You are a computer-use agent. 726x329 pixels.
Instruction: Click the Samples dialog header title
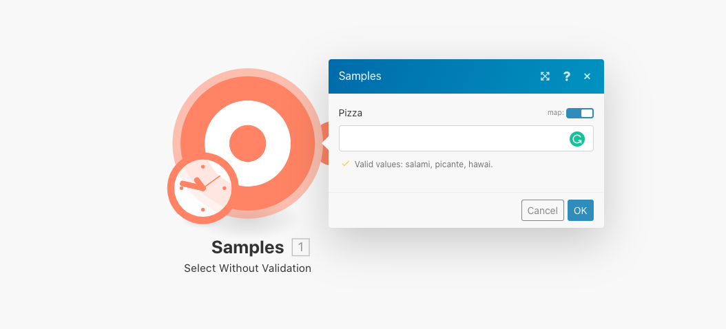tap(360, 76)
